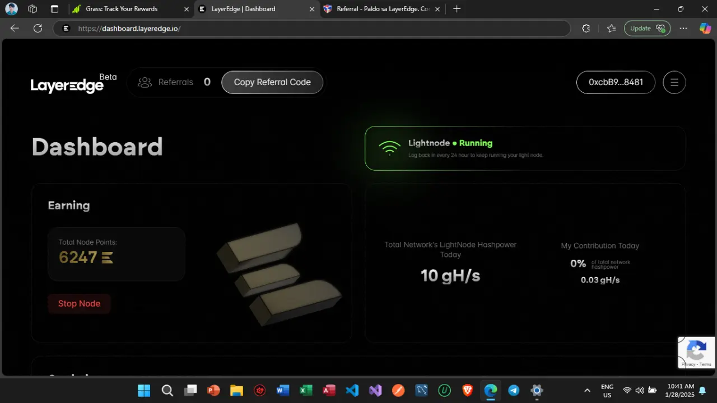The height and width of the screenshot is (403, 717).
Task: Open the browser Extensions icon
Action: [586, 29]
